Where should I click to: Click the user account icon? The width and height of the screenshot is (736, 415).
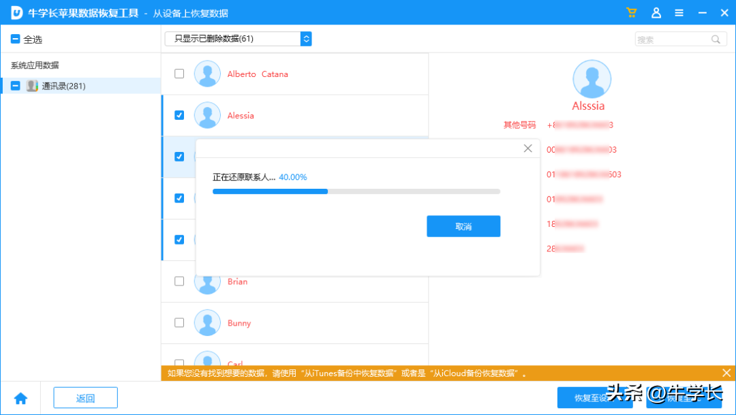[656, 12]
